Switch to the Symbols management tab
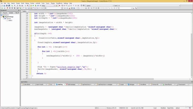Image resolution: width=193 pixels, height=109 pixels. 11,13
